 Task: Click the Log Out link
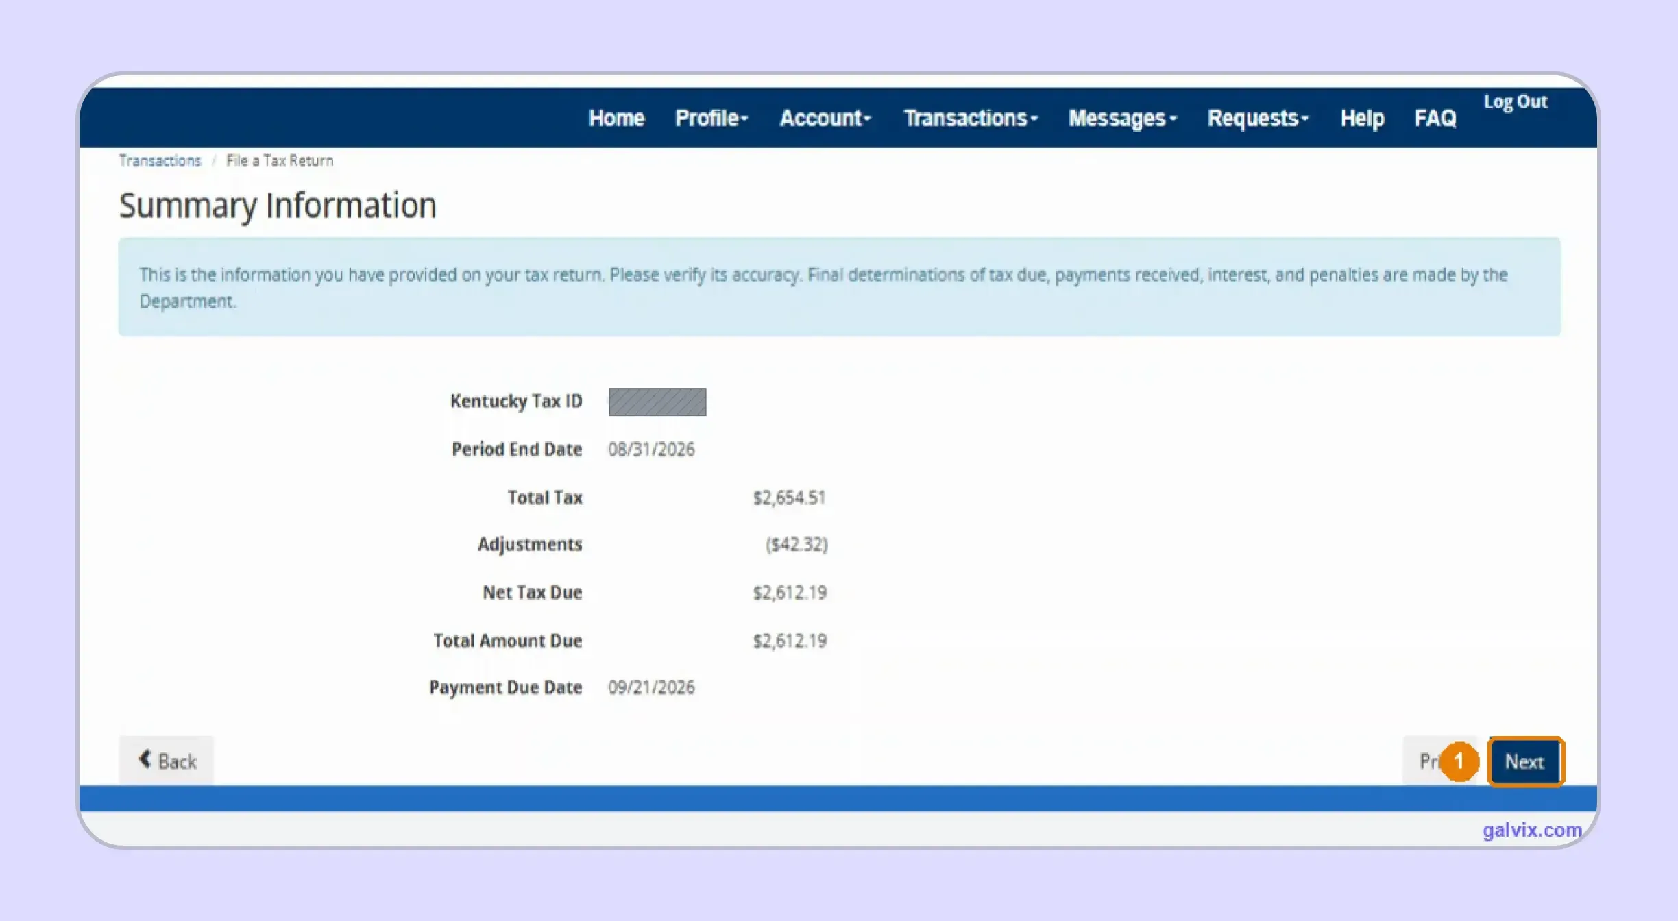click(x=1516, y=102)
